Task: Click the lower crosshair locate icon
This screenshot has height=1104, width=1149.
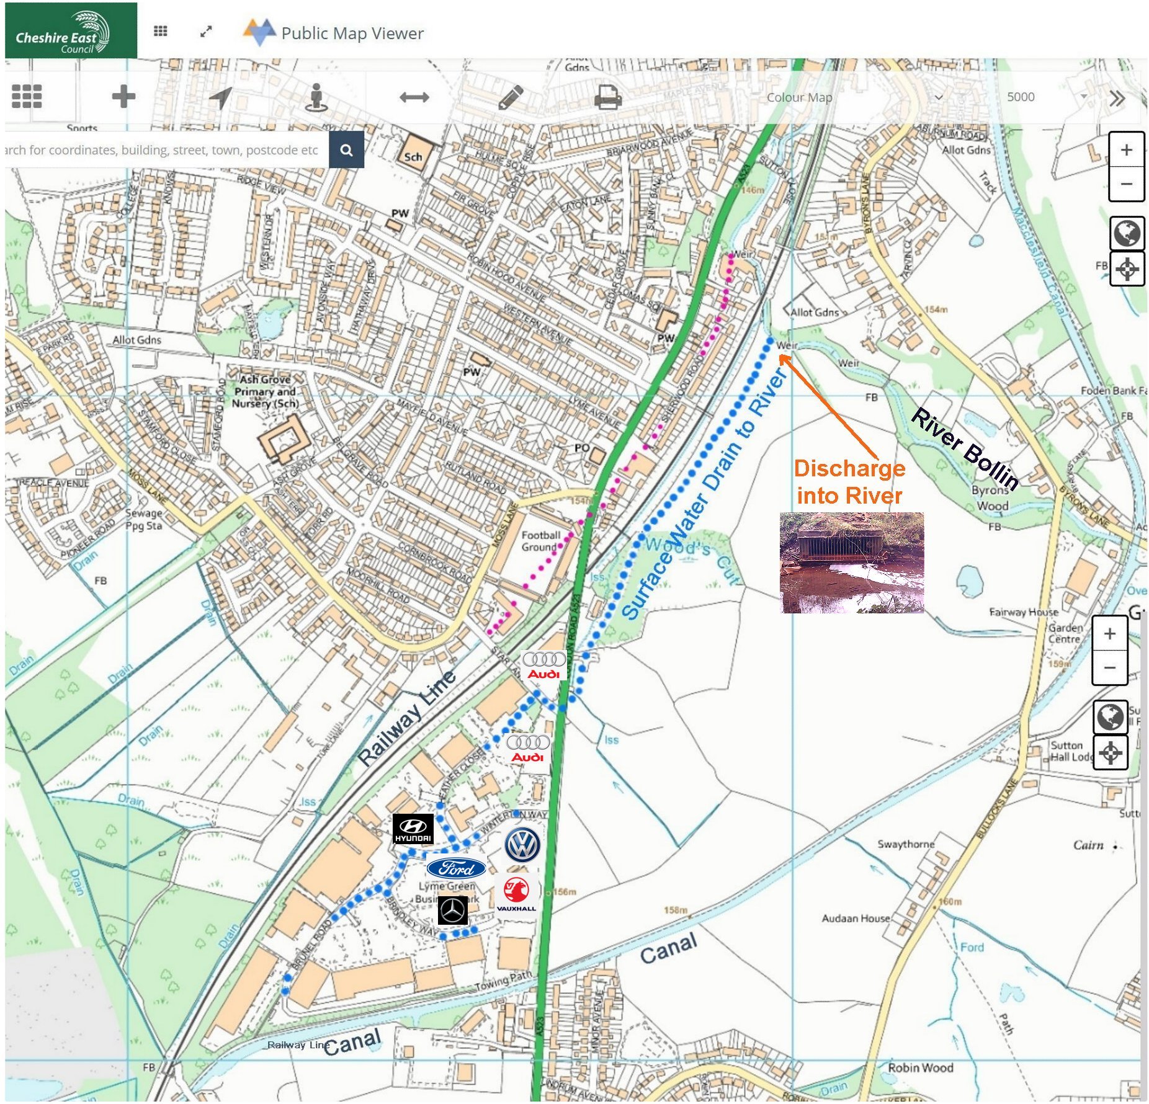Action: tap(1111, 753)
